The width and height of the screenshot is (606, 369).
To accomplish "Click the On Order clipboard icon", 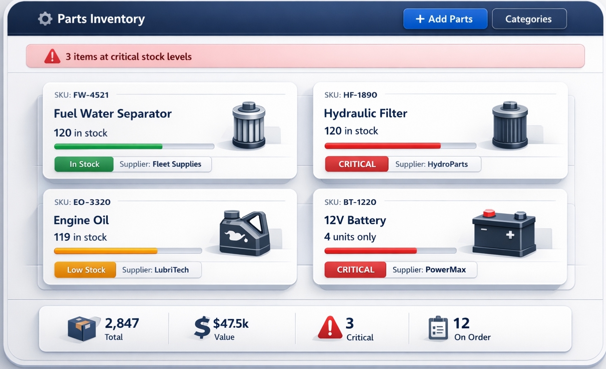I will pyautogui.click(x=437, y=328).
